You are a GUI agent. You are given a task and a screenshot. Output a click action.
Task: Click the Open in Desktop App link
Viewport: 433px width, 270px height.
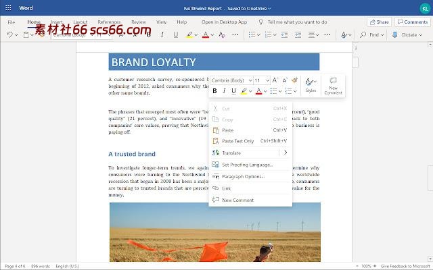tap(224, 22)
